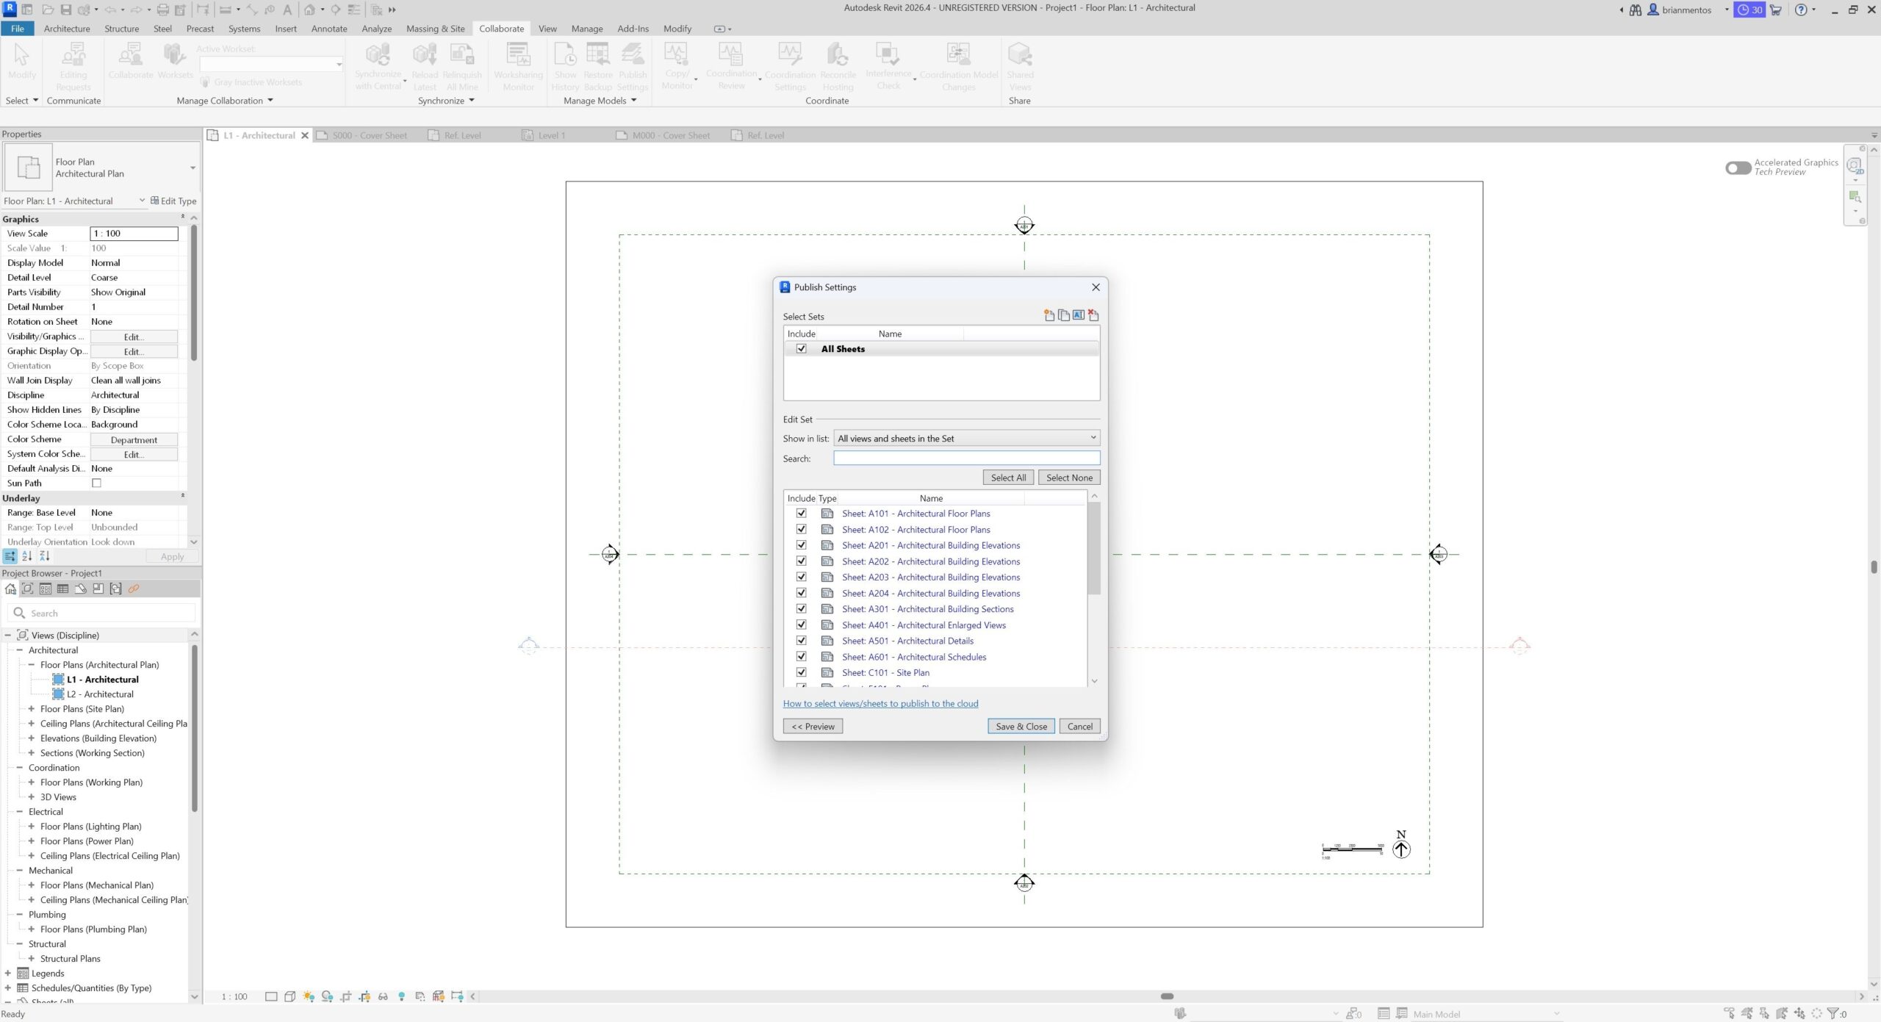Image resolution: width=1881 pixels, height=1022 pixels.
Task: Uncheck Include for All Sheets set
Action: [802, 349]
